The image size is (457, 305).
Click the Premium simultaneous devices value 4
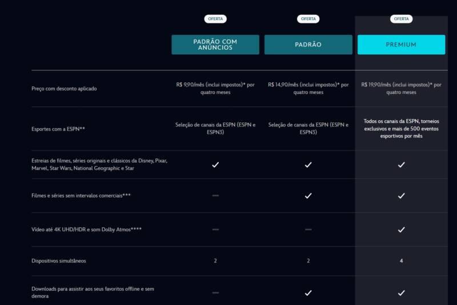pos(402,260)
